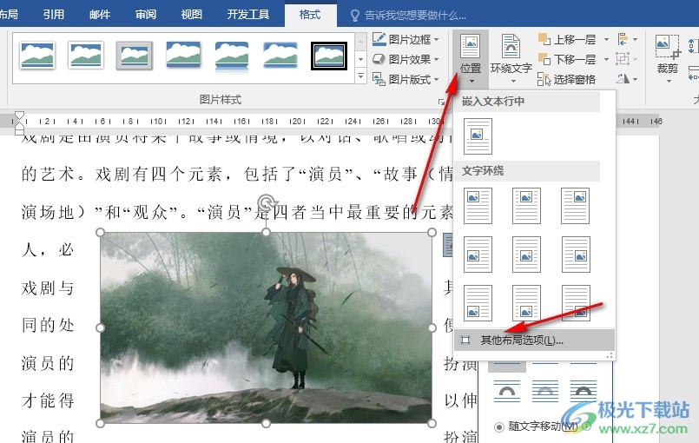Open the 图片边框 dropdown
699x443 pixels.
click(406, 39)
